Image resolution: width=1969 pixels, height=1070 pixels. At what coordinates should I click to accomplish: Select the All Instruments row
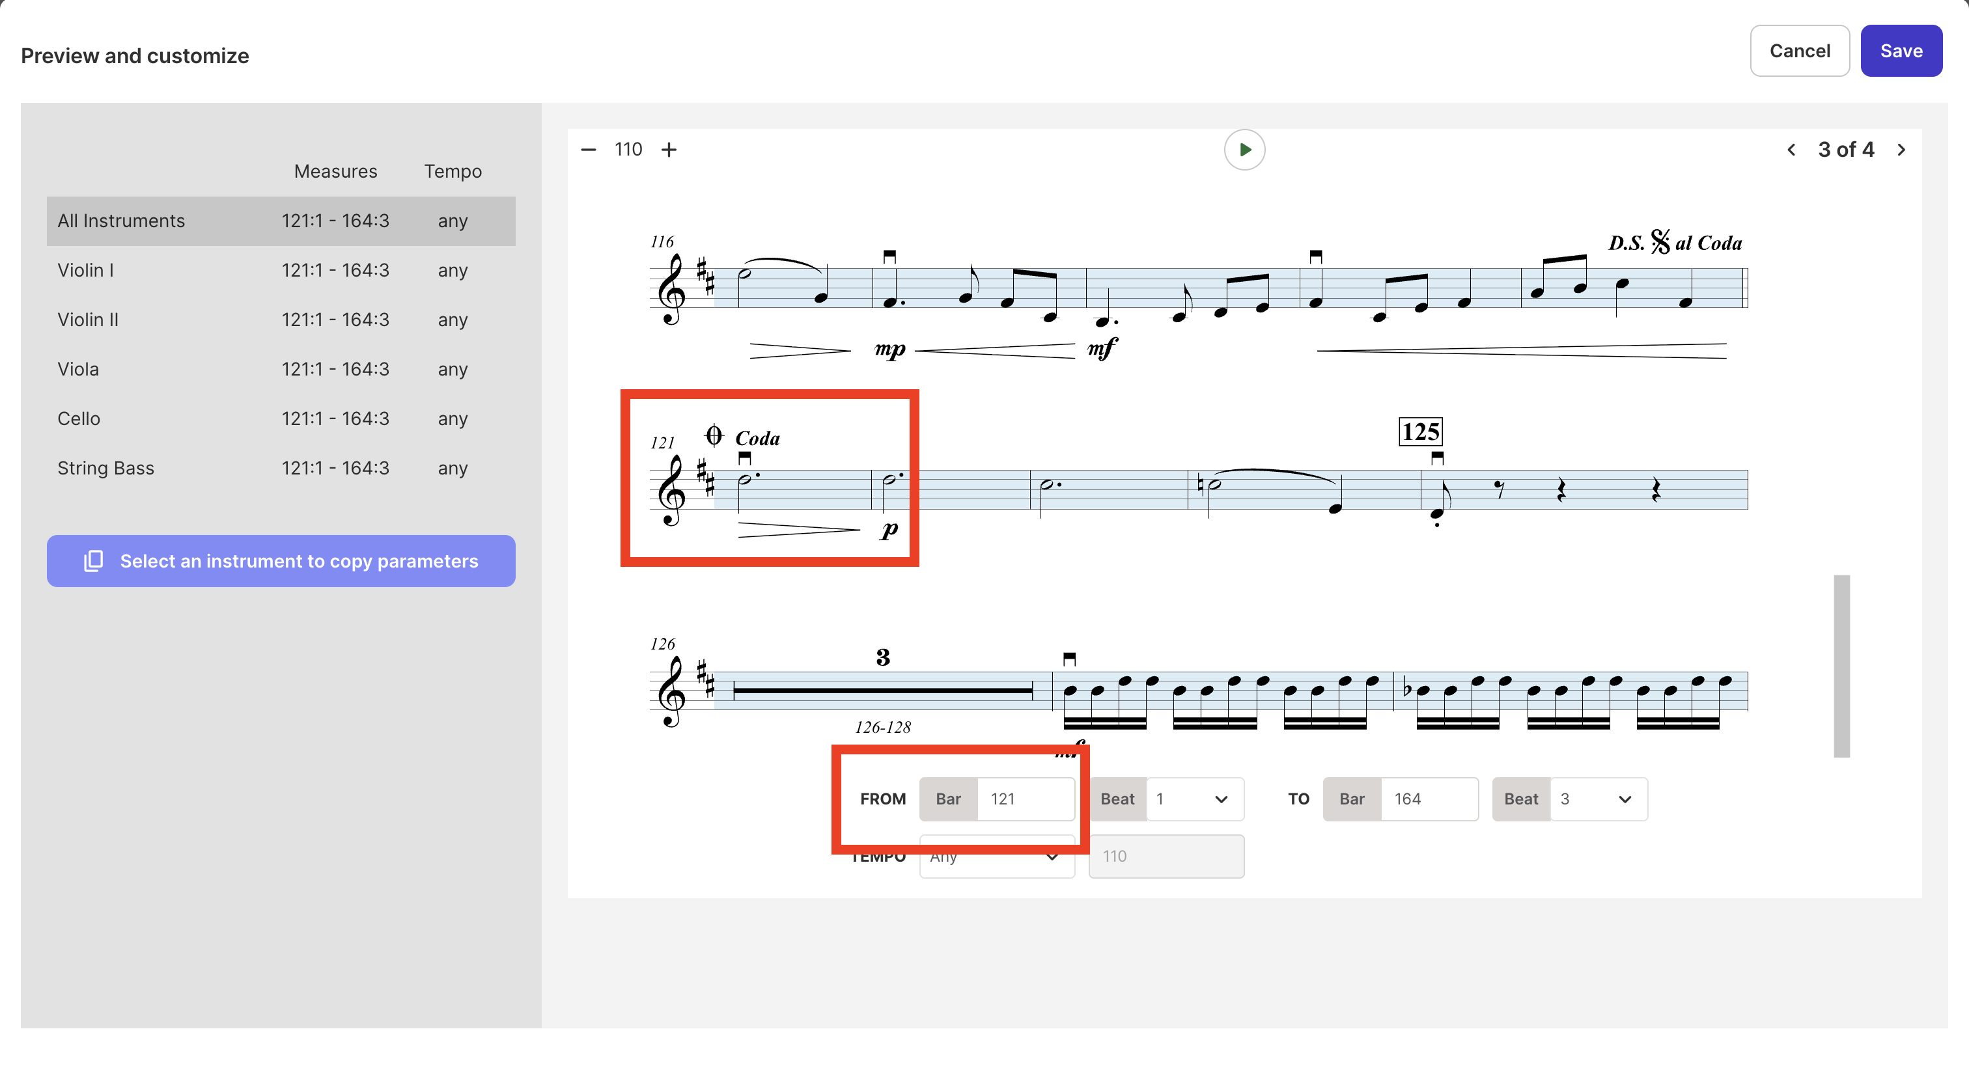(281, 221)
